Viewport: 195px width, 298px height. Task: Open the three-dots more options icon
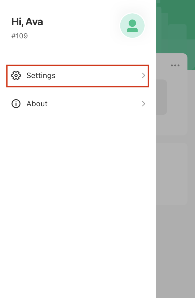tap(175, 65)
